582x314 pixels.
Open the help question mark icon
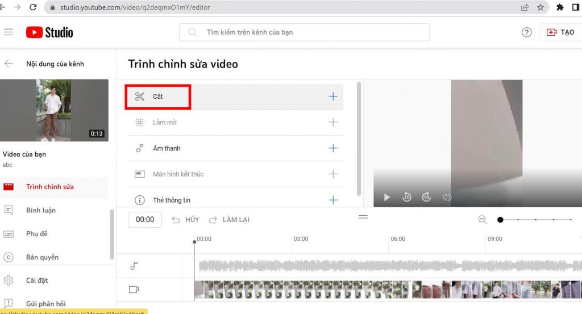(x=526, y=32)
